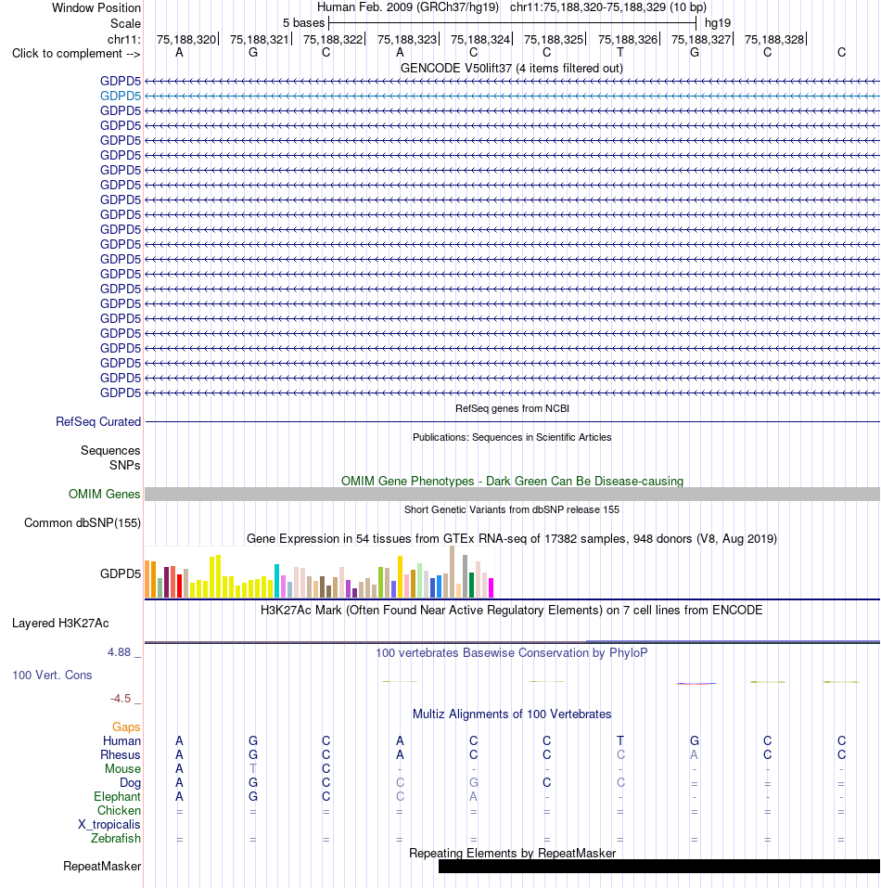
Task: Click the red-blue PhyloP conservation mark
Action: (696, 684)
